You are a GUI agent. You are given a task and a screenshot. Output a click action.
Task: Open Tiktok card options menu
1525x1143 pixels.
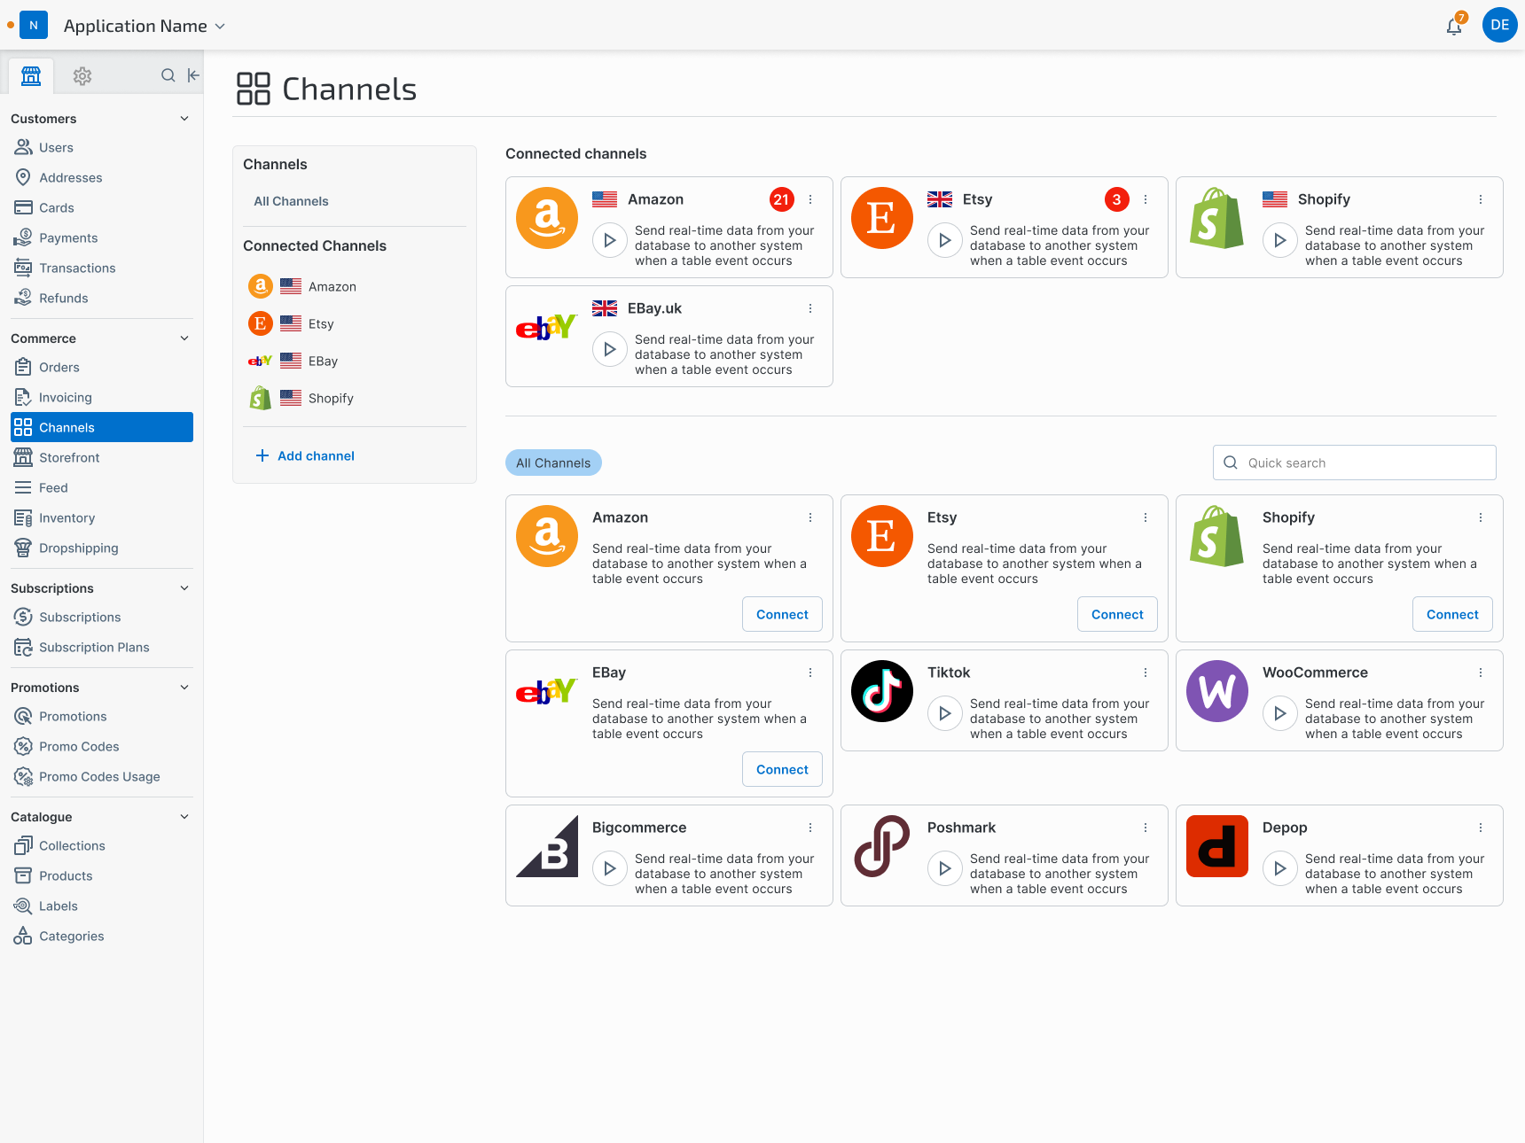click(1146, 673)
